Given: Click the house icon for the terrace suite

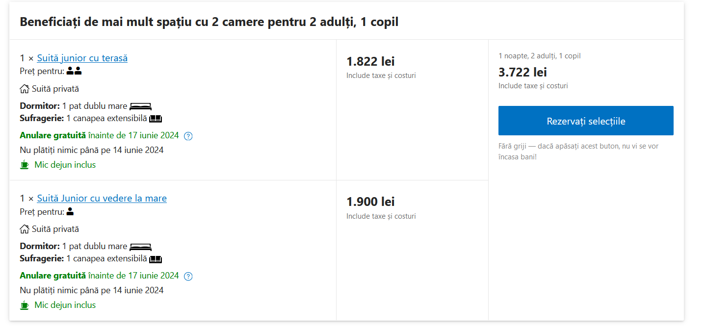Looking at the screenshot, I should [x=25, y=89].
